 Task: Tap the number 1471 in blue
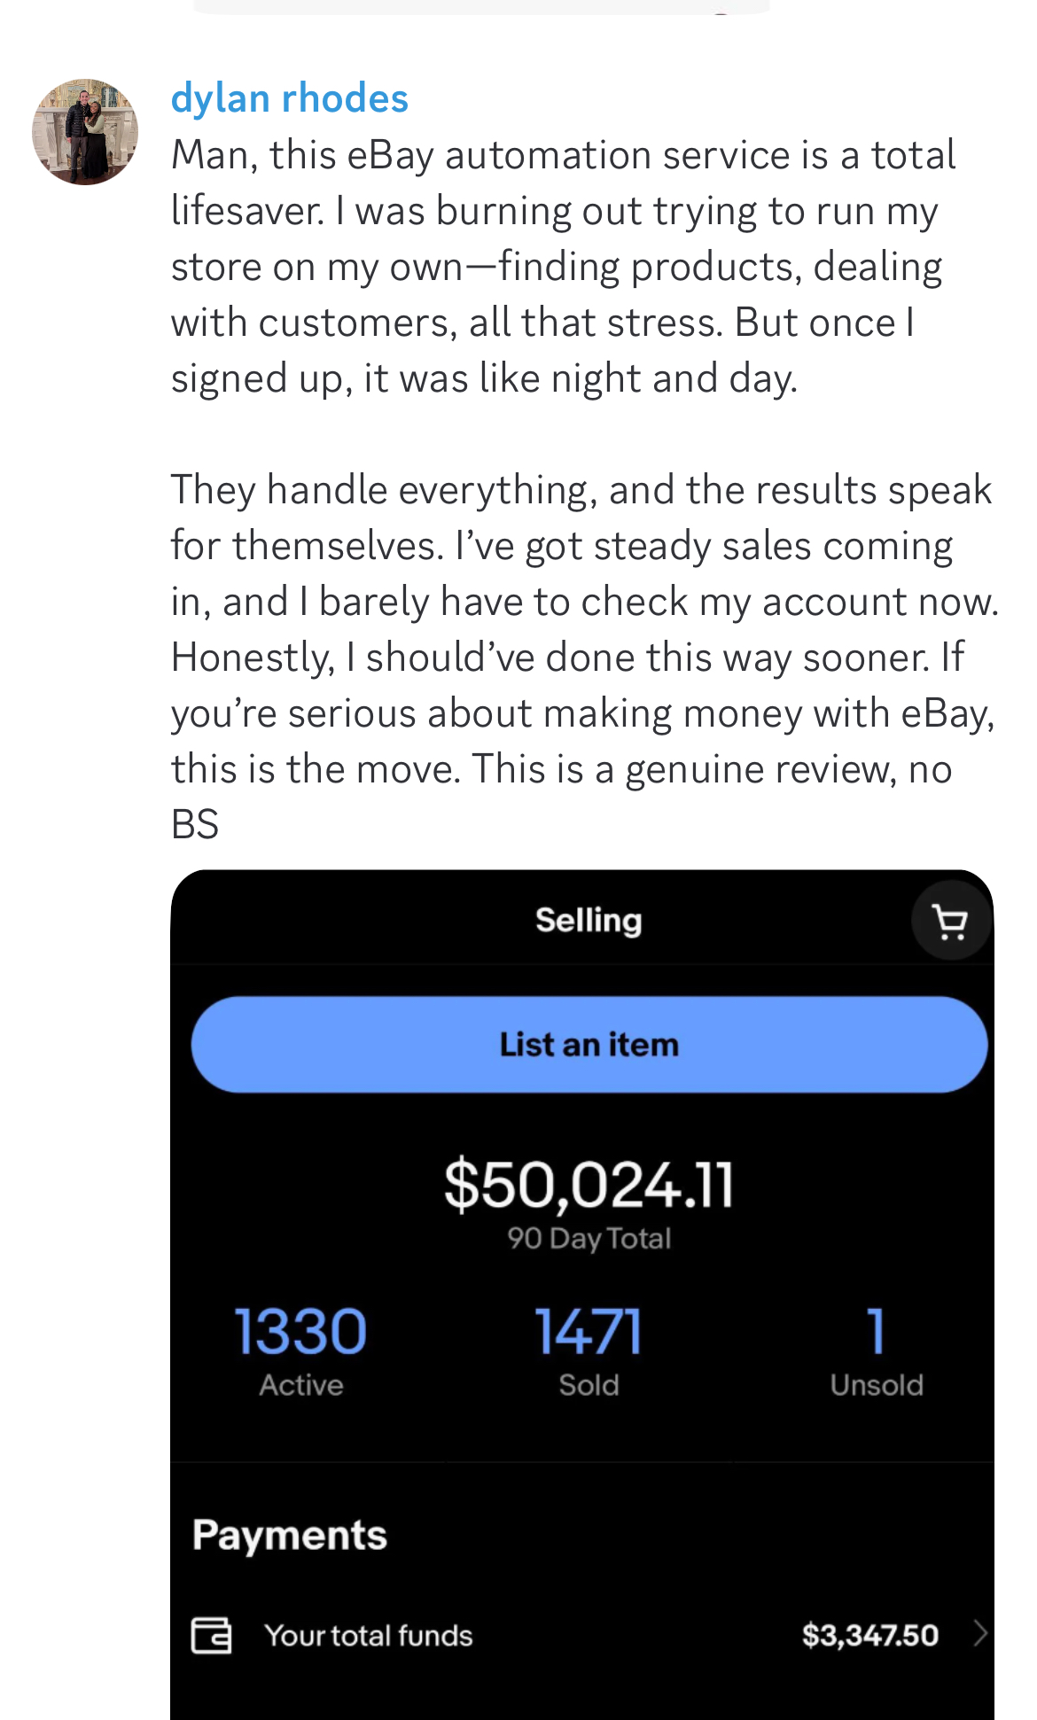(x=589, y=1332)
